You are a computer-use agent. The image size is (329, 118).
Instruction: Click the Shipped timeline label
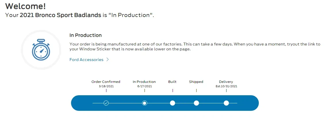tap(196, 82)
